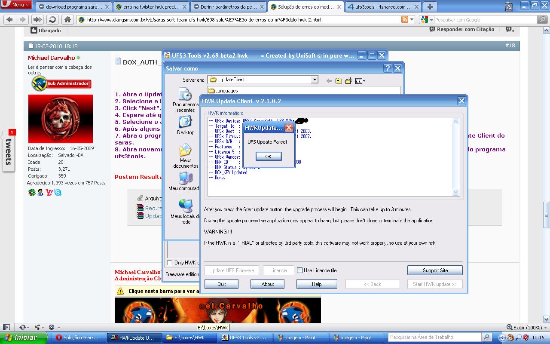Open Michael Carvalho's profile link

(x=51, y=58)
